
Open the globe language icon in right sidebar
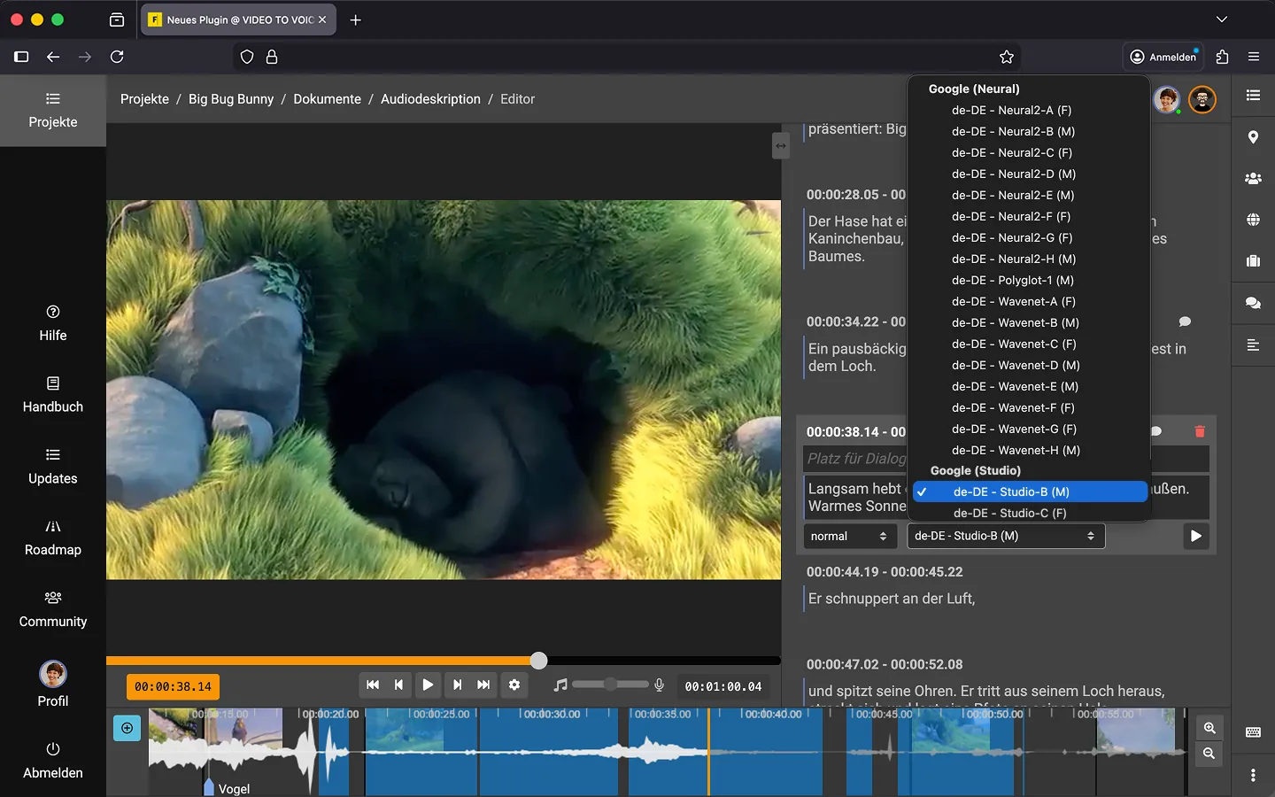click(1253, 220)
